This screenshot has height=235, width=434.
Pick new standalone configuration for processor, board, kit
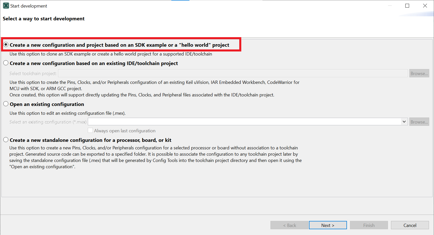coord(6,140)
